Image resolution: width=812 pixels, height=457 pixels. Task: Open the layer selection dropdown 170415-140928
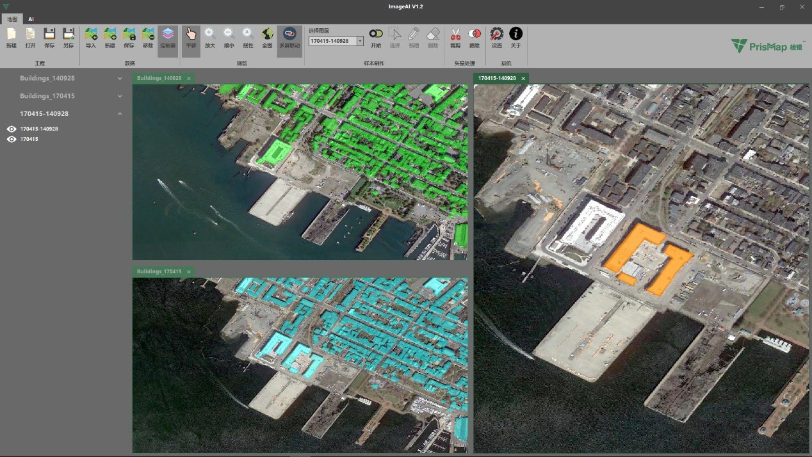(360, 41)
